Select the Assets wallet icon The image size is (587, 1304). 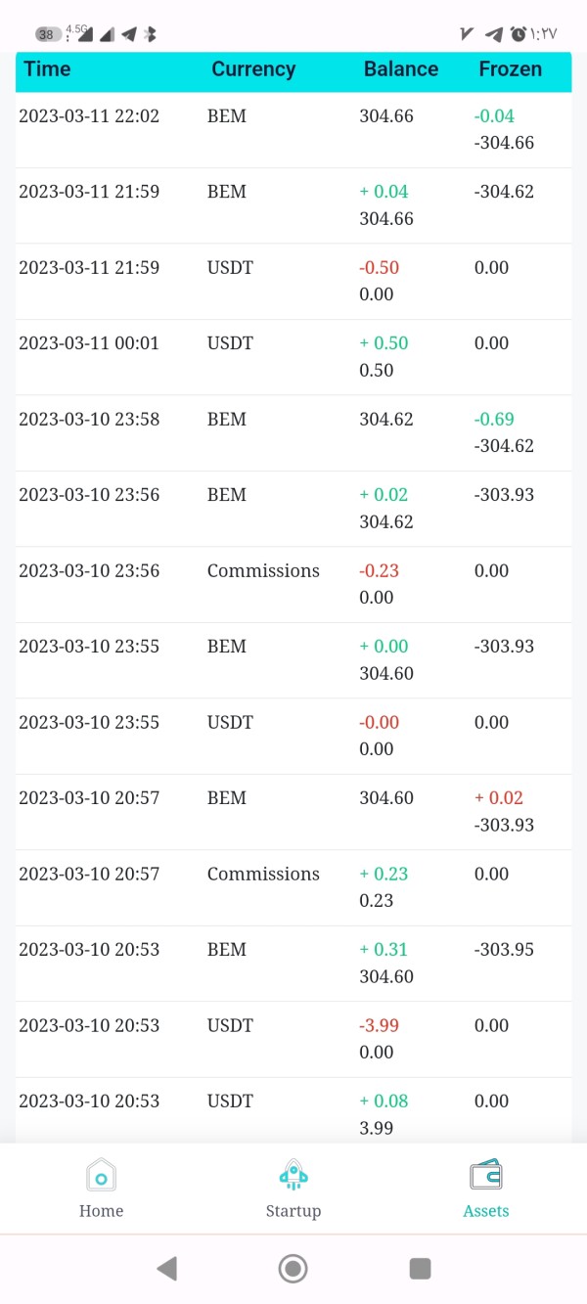486,1174
